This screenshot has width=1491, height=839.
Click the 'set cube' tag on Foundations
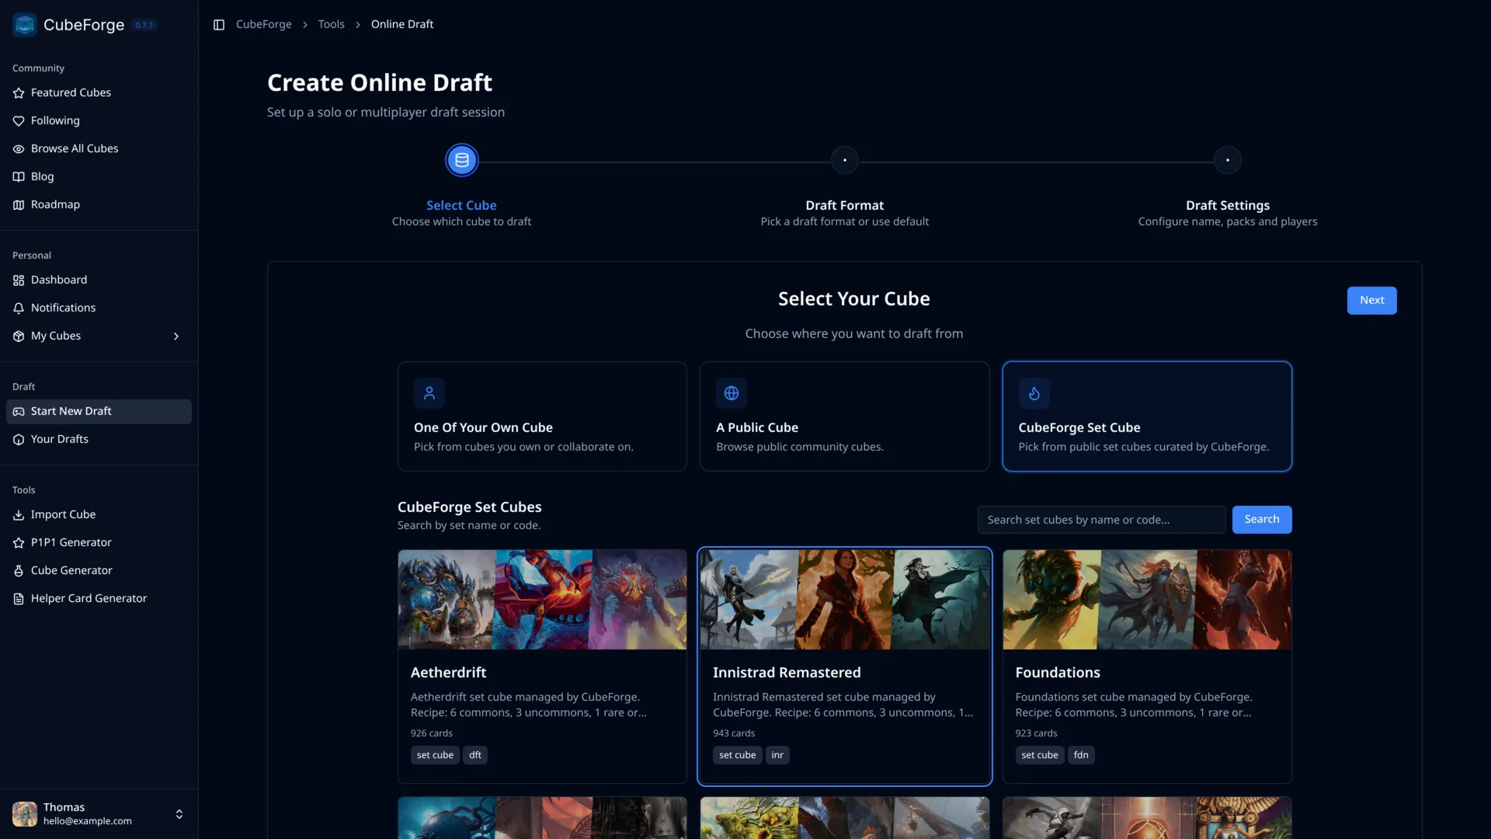[x=1040, y=755]
